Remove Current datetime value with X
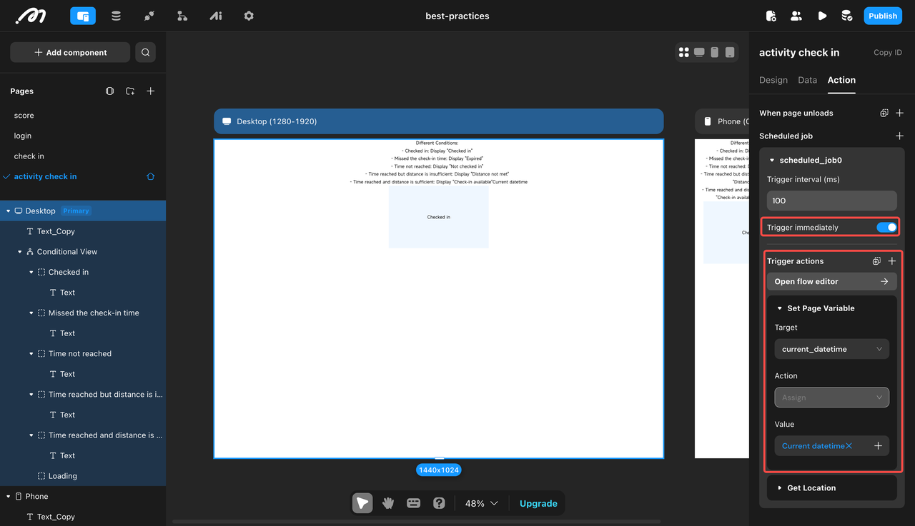The width and height of the screenshot is (915, 526). pos(849,446)
